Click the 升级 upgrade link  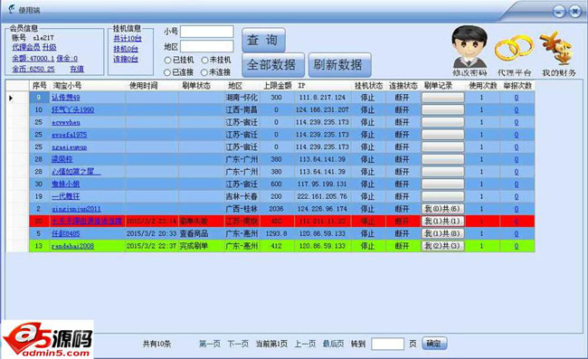click(x=49, y=47)
